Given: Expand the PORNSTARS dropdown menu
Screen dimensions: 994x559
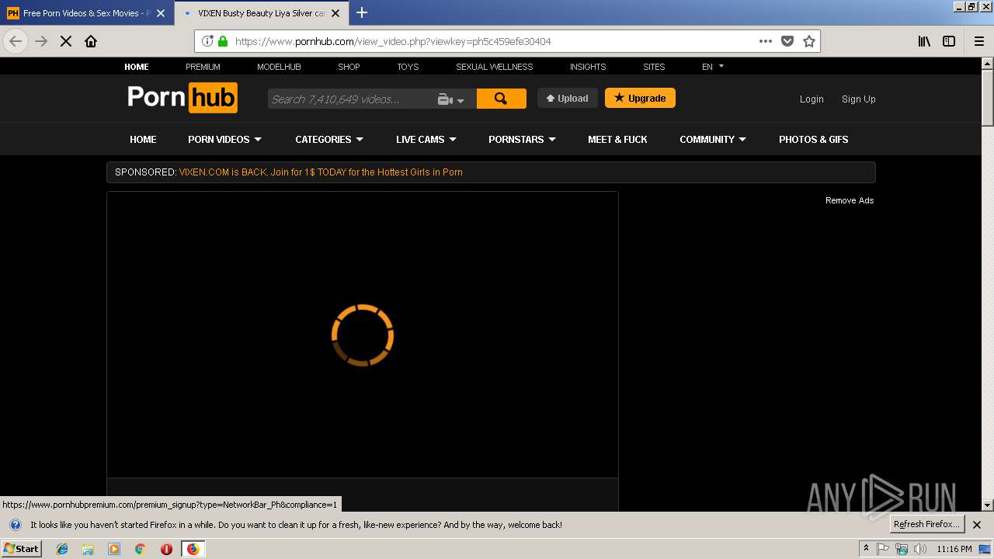Looking at the screenshot, I should (x=522, y=139).
